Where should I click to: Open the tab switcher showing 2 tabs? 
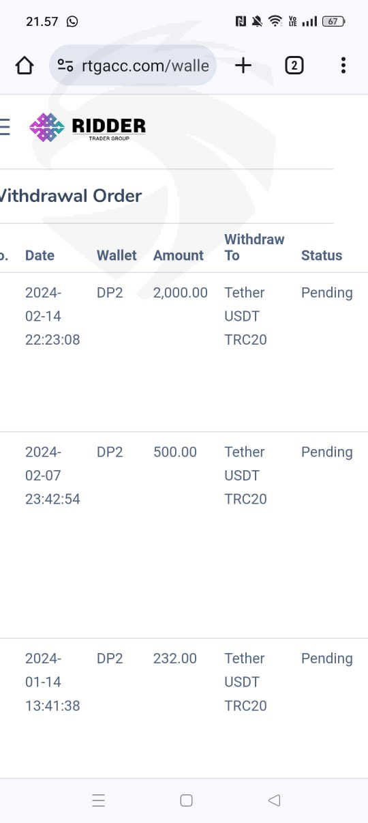coord(294,66)
